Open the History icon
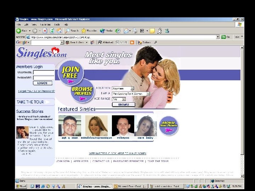Screen dimensions: 255x191 tap(118, 31)
